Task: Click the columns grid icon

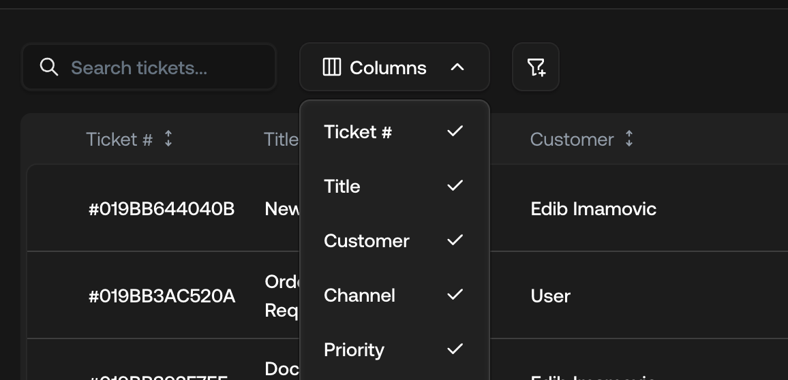Action: [x=332, y=67]
